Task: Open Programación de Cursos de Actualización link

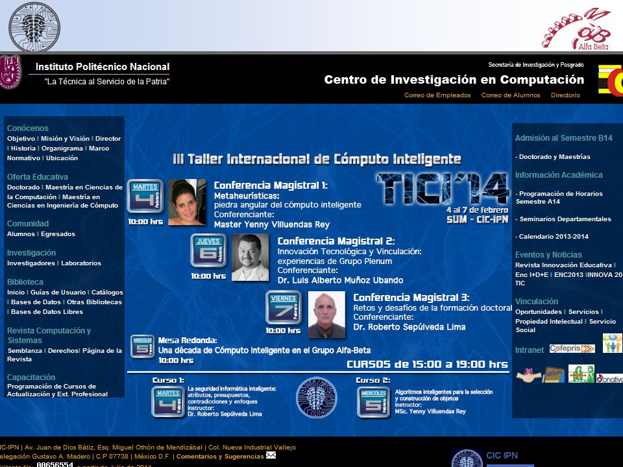Action: pyautogui.click(x=57, y=390)
